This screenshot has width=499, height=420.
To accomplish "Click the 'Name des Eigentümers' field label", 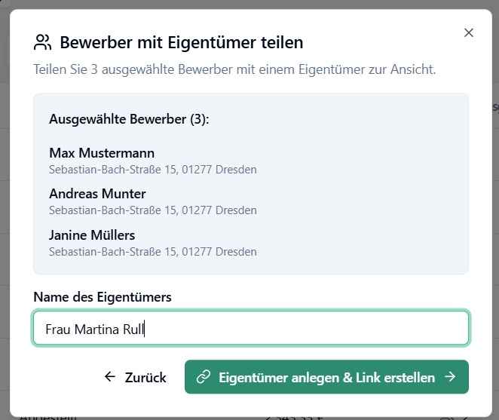I will tap(103, 296).
